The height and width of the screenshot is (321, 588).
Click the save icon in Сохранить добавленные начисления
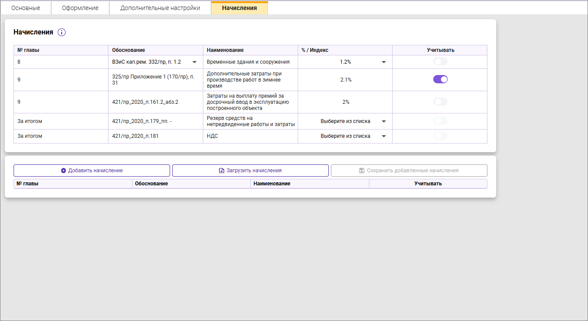(362, 171)
